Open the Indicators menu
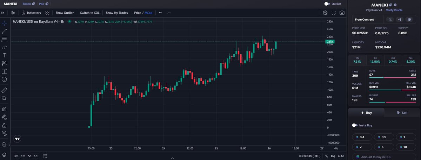This screenshot has width=421, height=160. click(x=31, y=13)
